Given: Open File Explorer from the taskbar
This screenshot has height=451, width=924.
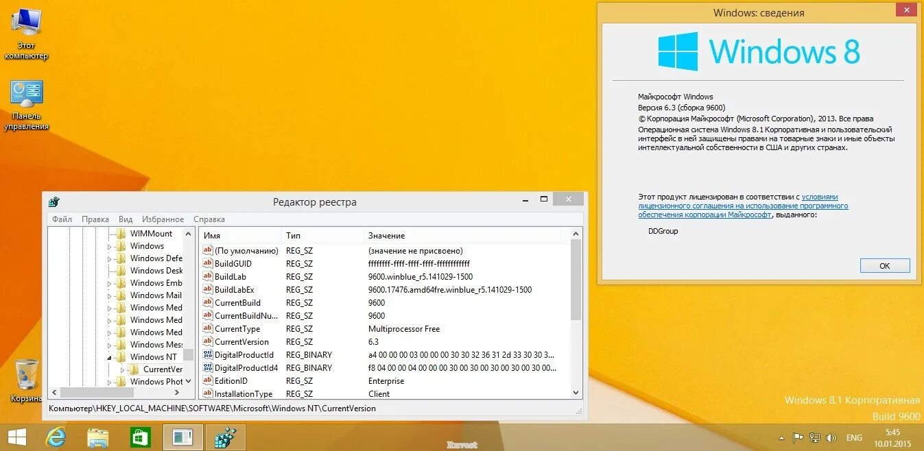Looking at the screenshot, I should point(98,437).
